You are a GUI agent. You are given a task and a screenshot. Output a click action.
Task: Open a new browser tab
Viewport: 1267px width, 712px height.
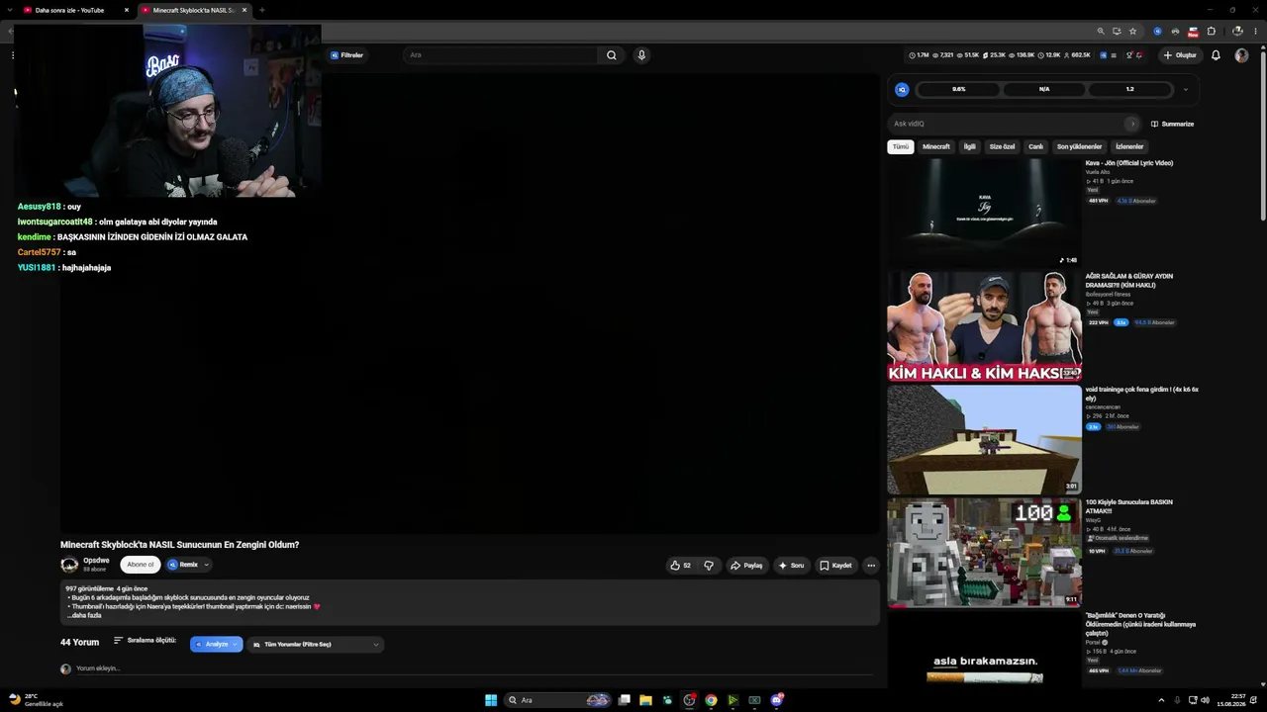(262, 10)
